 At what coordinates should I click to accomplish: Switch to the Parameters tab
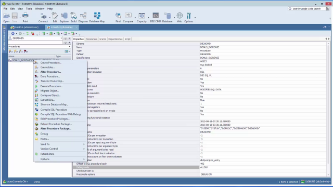click(x=92, y=39)
